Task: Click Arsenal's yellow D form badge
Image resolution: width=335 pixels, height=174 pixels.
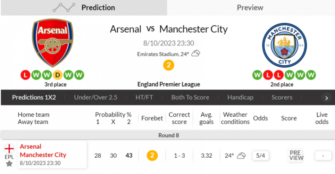Action: pos(58,75)
